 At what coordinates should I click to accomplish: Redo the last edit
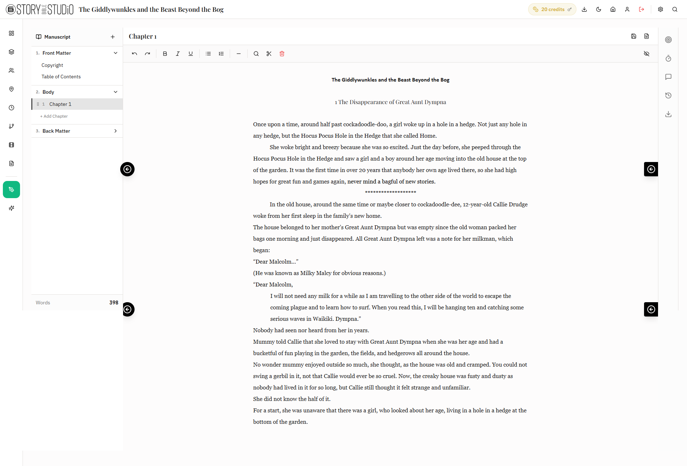click(x=147, y=54)
